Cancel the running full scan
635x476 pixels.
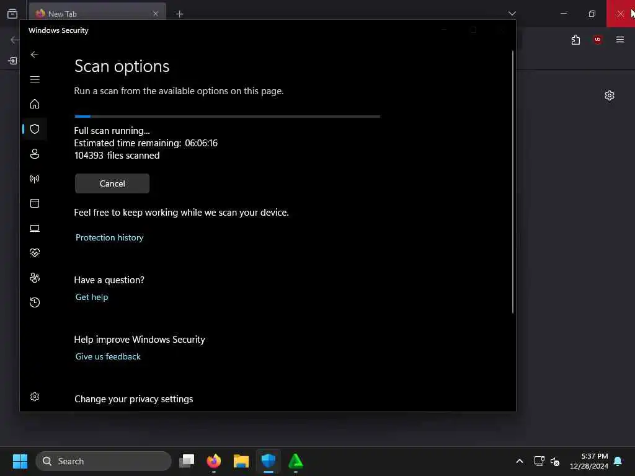(112, 183)
